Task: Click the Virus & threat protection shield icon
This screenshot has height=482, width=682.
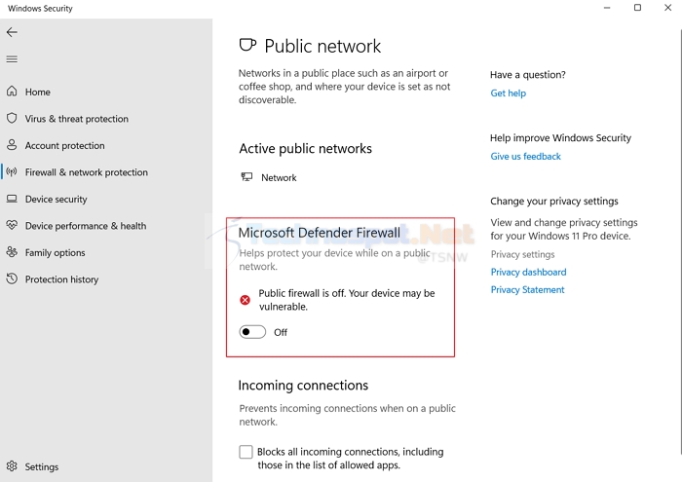Action: point(12,118)
